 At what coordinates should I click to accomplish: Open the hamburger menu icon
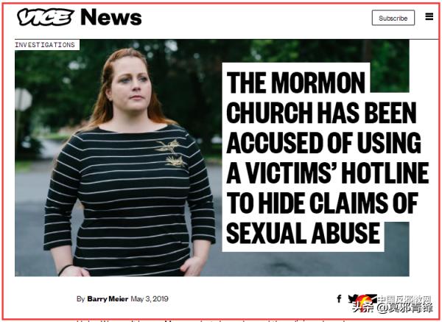(429, 17)
